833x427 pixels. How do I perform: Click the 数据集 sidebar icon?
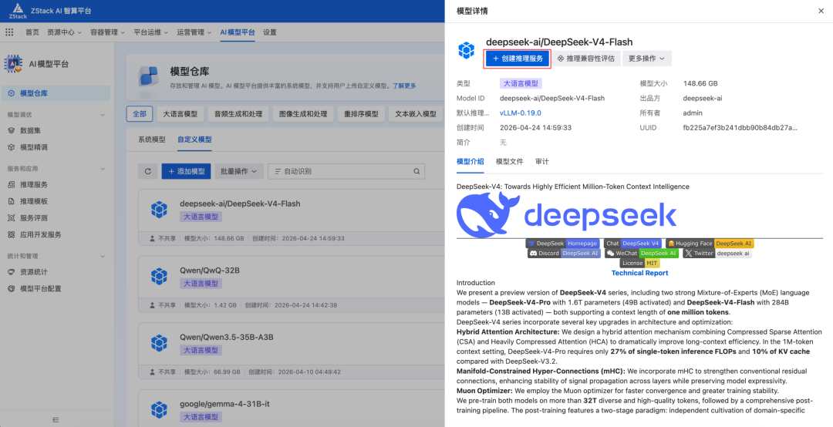11,130
